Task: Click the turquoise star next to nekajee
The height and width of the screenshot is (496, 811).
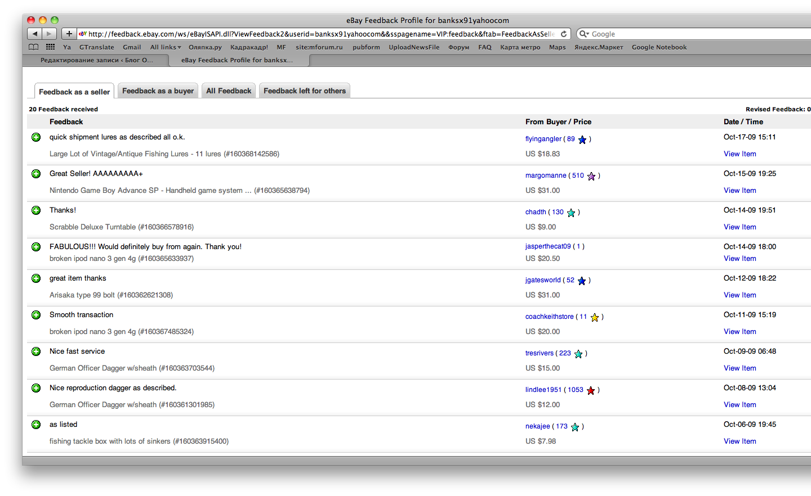Action: (x=575, y=427)
